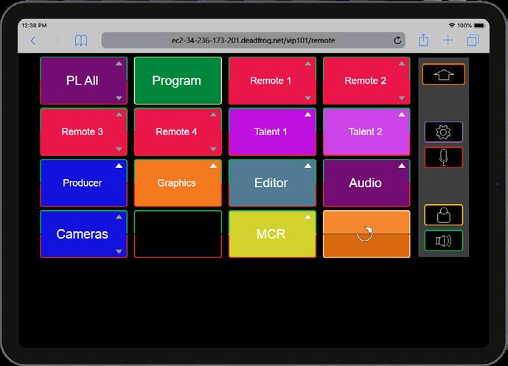The image size is (508, 366).
Task: Select the Cameras channel tile
Action: coord(83,234)
